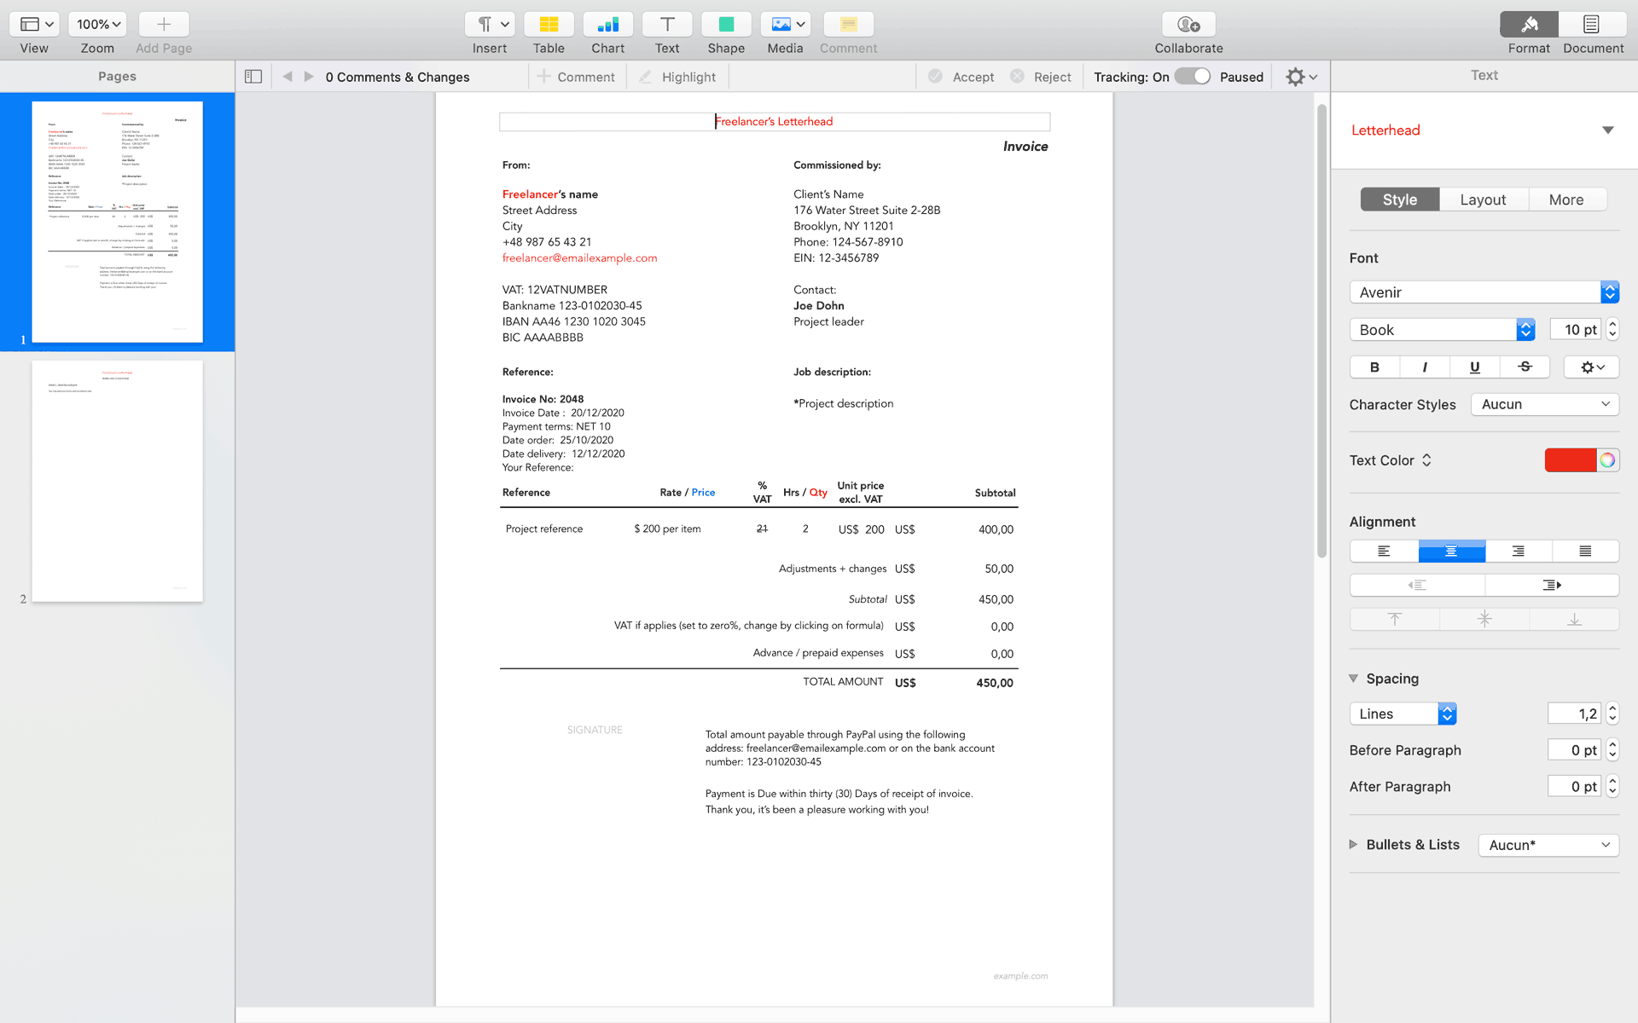Switch off the Tracking toggle
The width and height of the screenshot is (1638, 1023).
(1192, 77)
